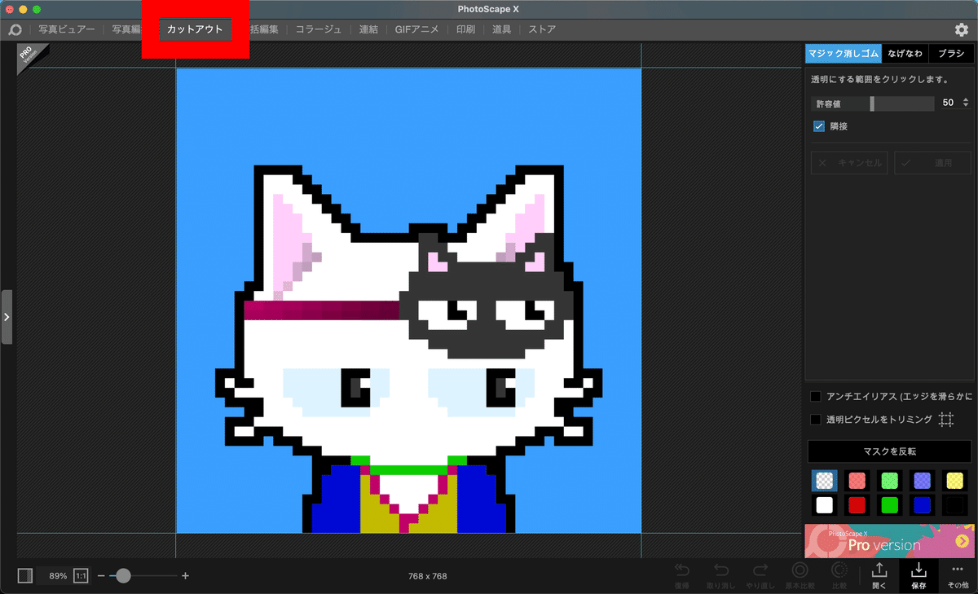The height and width of the screenshot is (594, 978).
Task: Toggle the background shade icon beside 89%
Action: coord(25,575)
